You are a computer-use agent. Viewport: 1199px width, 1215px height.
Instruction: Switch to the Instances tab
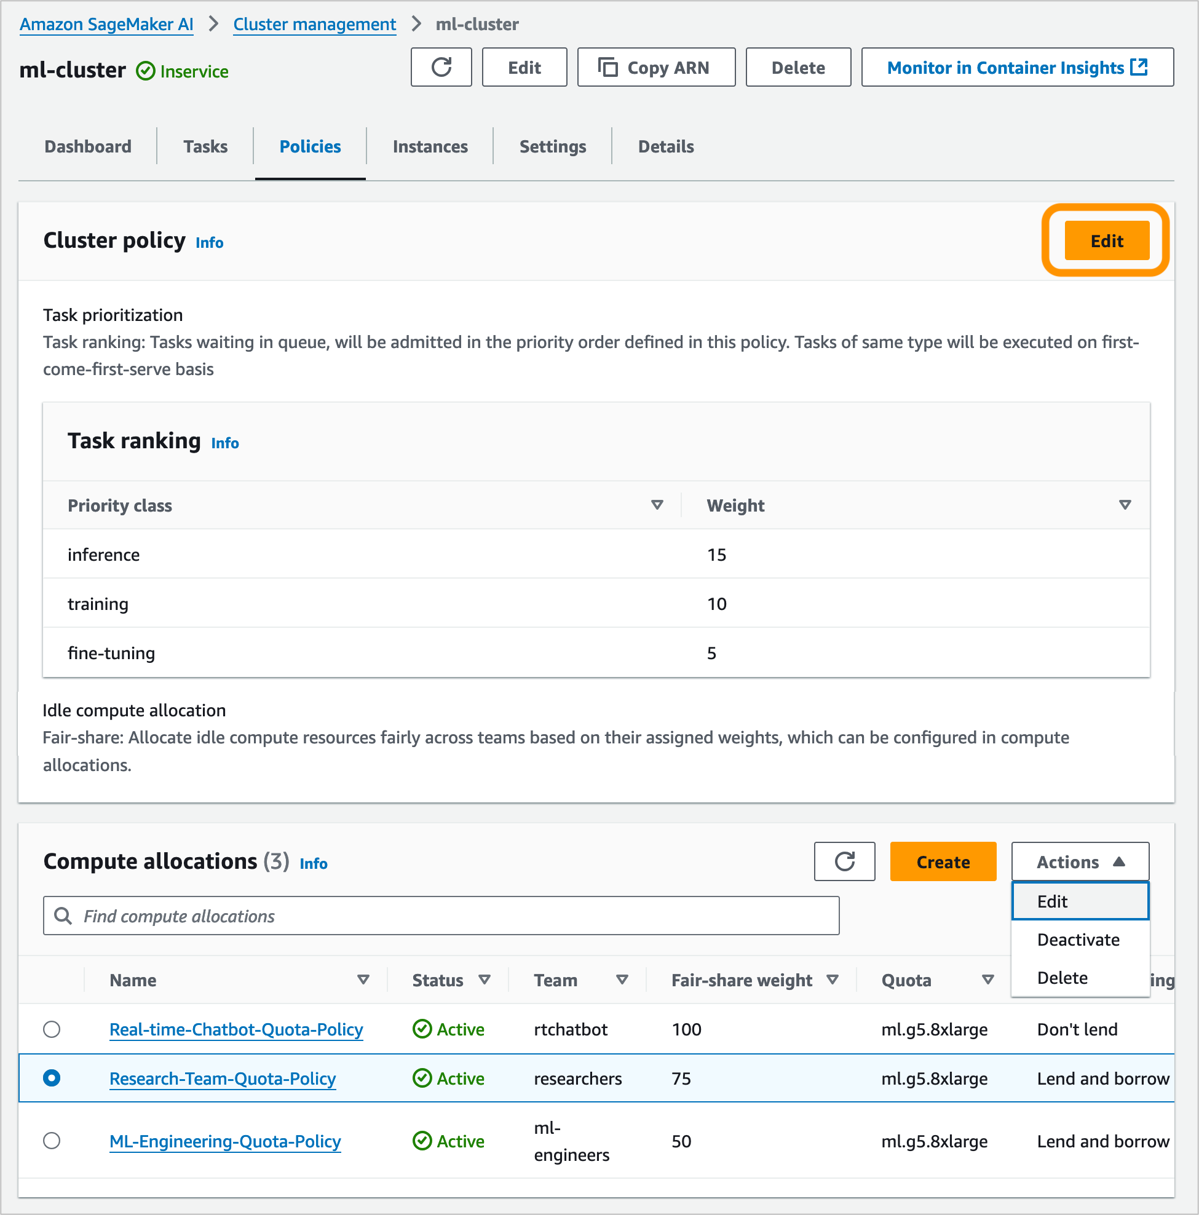(430, 146)
